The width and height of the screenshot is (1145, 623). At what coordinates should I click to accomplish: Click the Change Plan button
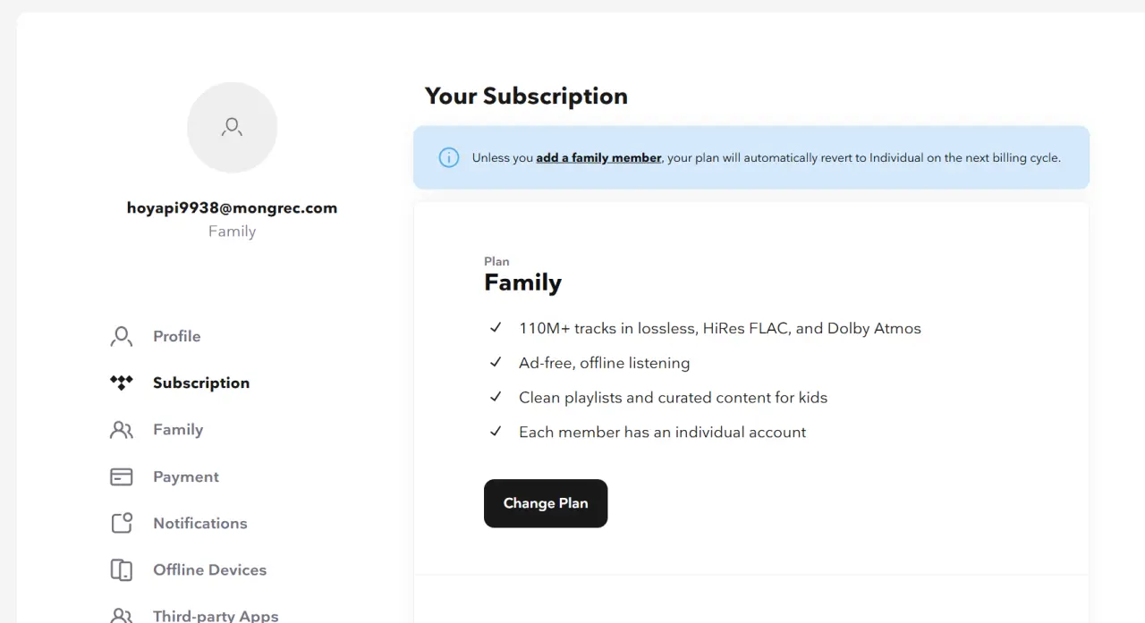(546, 503)
